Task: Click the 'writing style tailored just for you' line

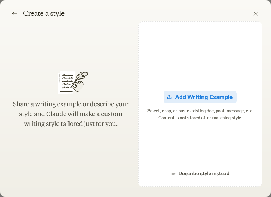Action: click(71, 124)
